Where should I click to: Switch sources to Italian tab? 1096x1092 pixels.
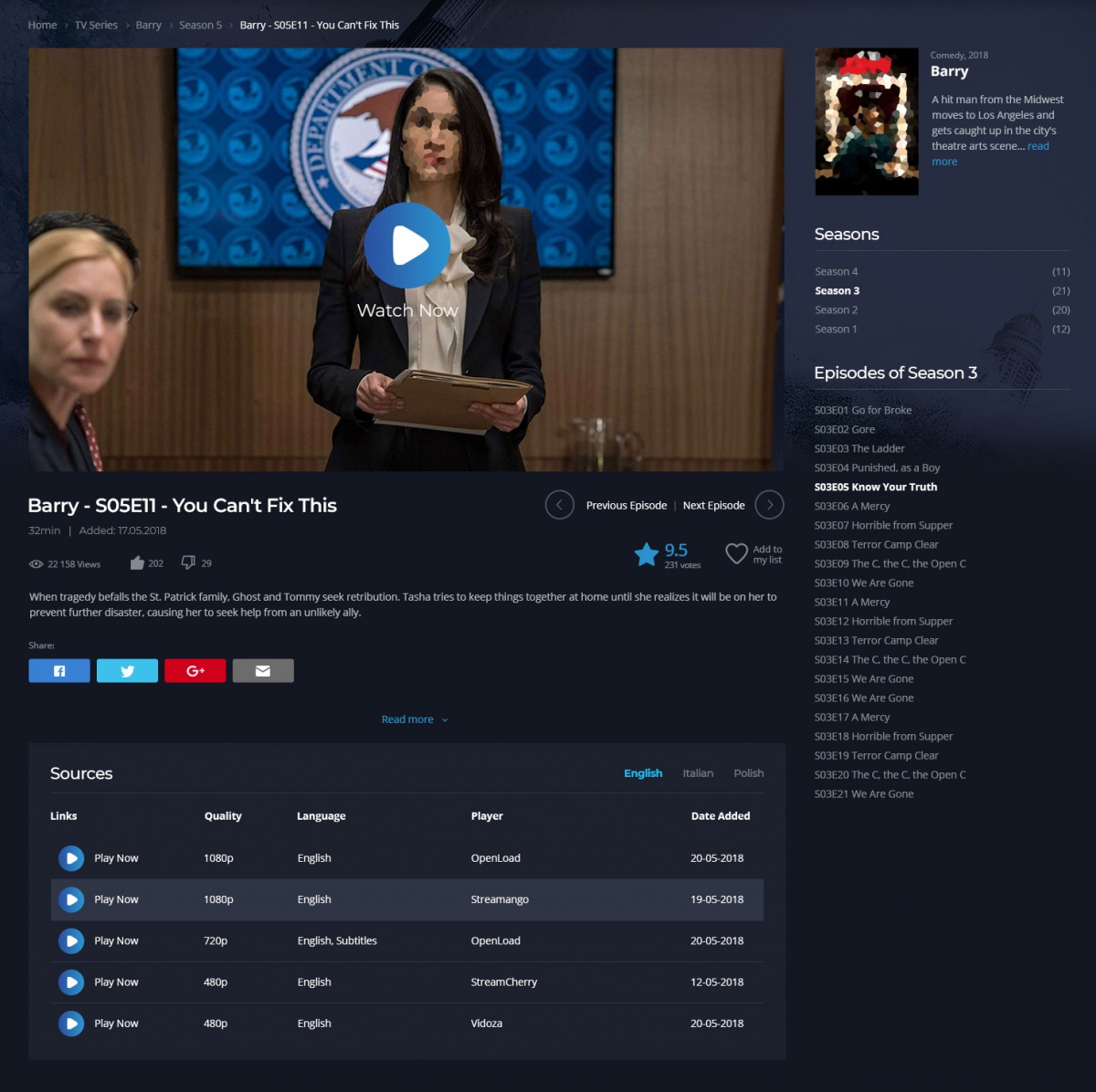698,773
